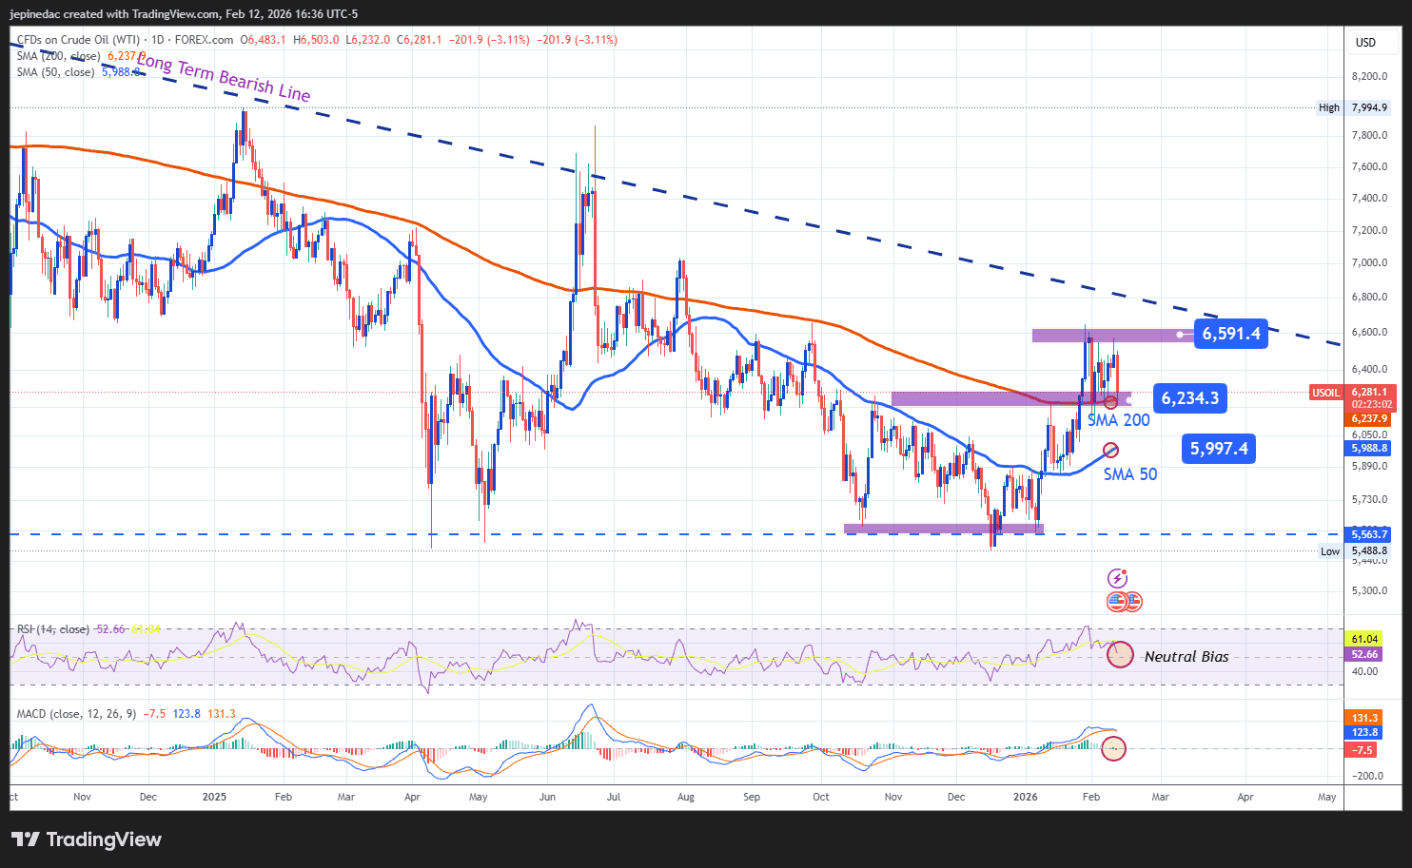Click the circle marker on MACD histogram

click(x=1113, y=748)
